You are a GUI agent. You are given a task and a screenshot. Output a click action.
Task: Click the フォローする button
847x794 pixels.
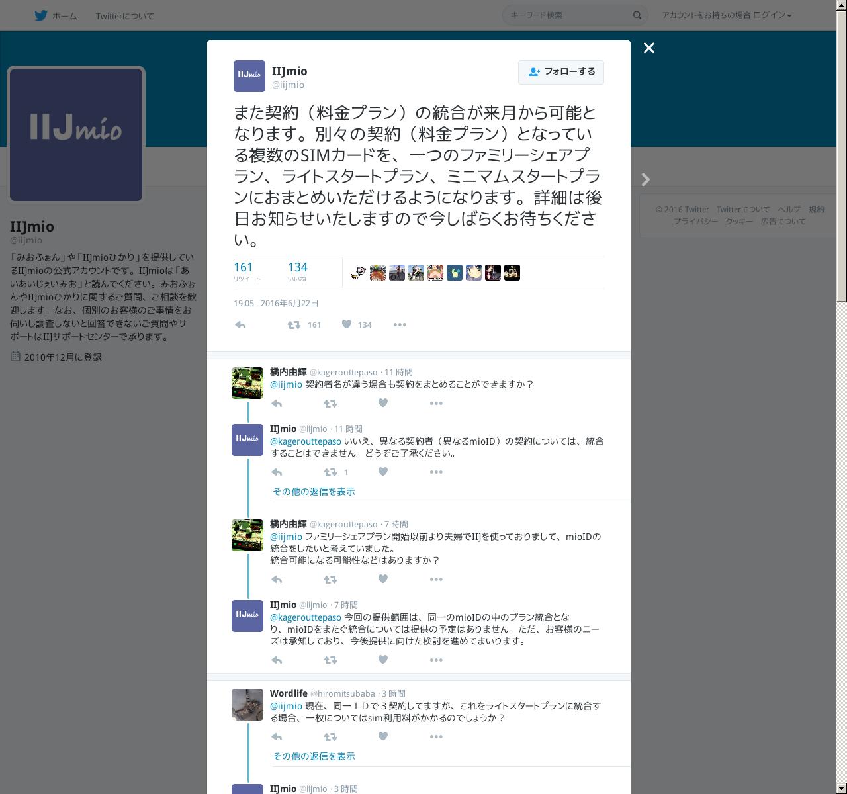(x=561, y=72)
